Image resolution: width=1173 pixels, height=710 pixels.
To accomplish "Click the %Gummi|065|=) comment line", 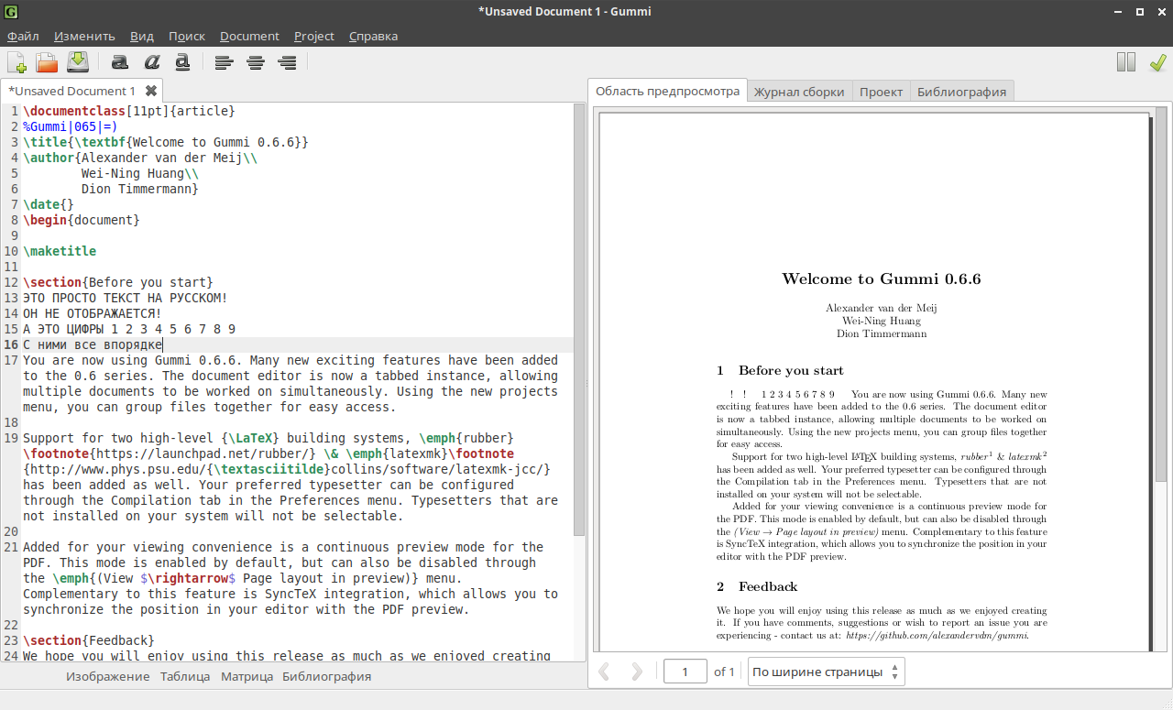I will coord(71,126).
